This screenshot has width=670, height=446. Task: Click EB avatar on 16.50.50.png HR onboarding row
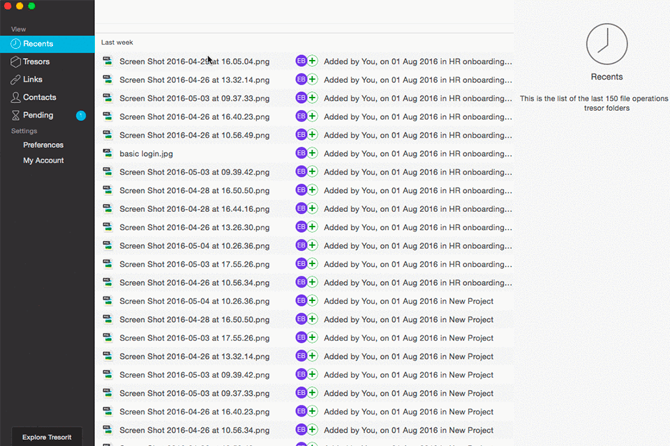pos(301,190)
